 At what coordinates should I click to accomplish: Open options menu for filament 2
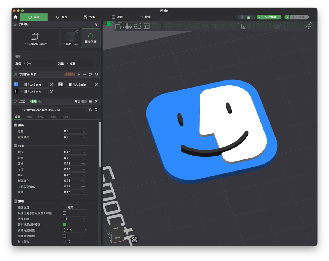(97, 85)
